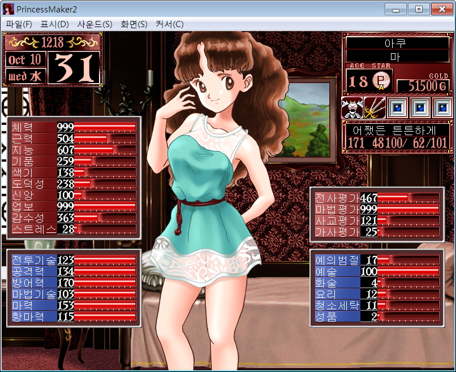Click the PrincessMaker2 title bar icon

[x=8, y=9]
